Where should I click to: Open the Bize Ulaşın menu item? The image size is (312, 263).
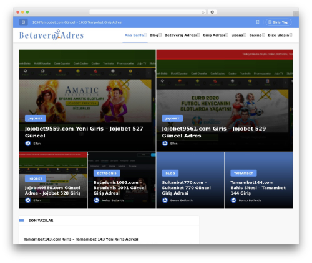(x=278, y=35)
